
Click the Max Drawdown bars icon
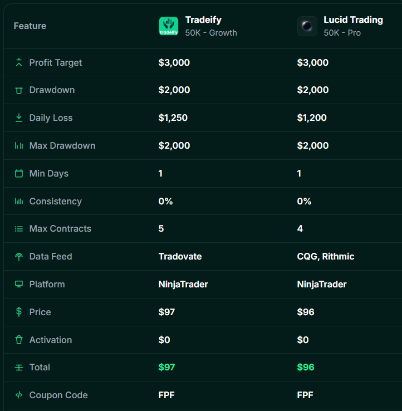coord(19,145)
